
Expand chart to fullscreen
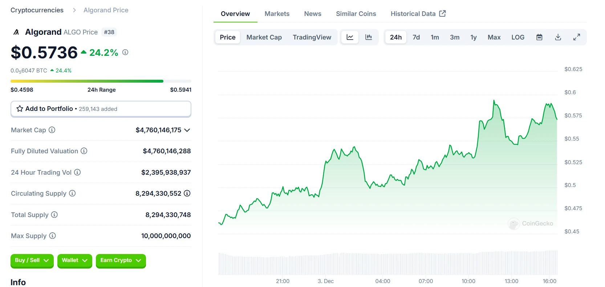[577, 37]
